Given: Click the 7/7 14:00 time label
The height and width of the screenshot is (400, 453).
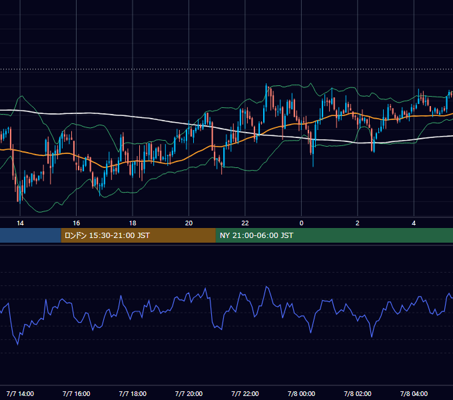Looking at the screenshot, I should click(x=20, y=393).
